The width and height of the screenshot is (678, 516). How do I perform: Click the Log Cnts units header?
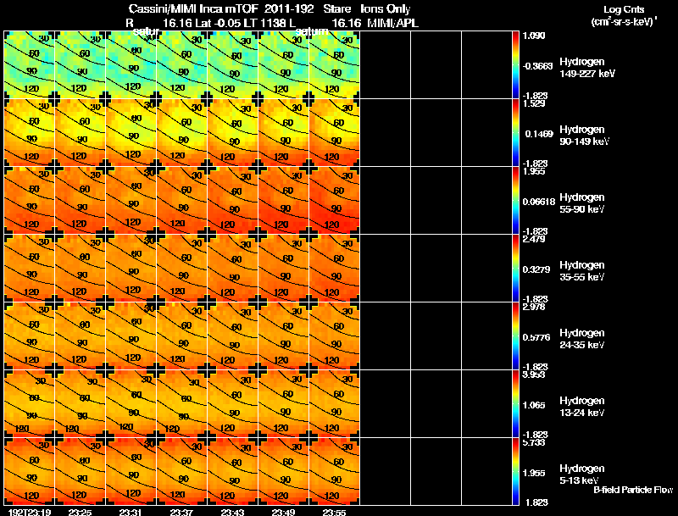click(624, 15)
